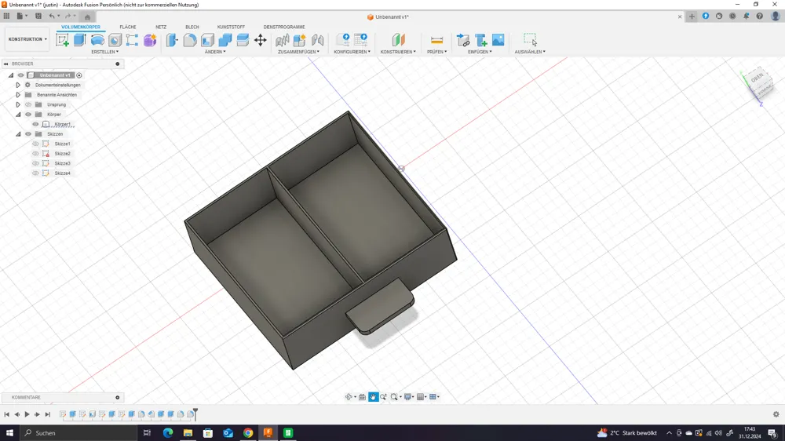
Task: Click the Save icon in the top bar
Action: [38, 16]
